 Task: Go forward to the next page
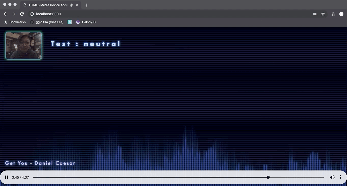pyautogui.click(x=14, y=14)
